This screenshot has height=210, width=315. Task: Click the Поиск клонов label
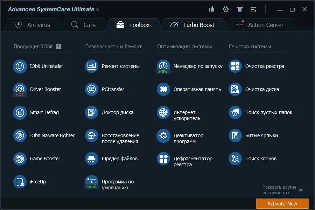pos(261,159)
